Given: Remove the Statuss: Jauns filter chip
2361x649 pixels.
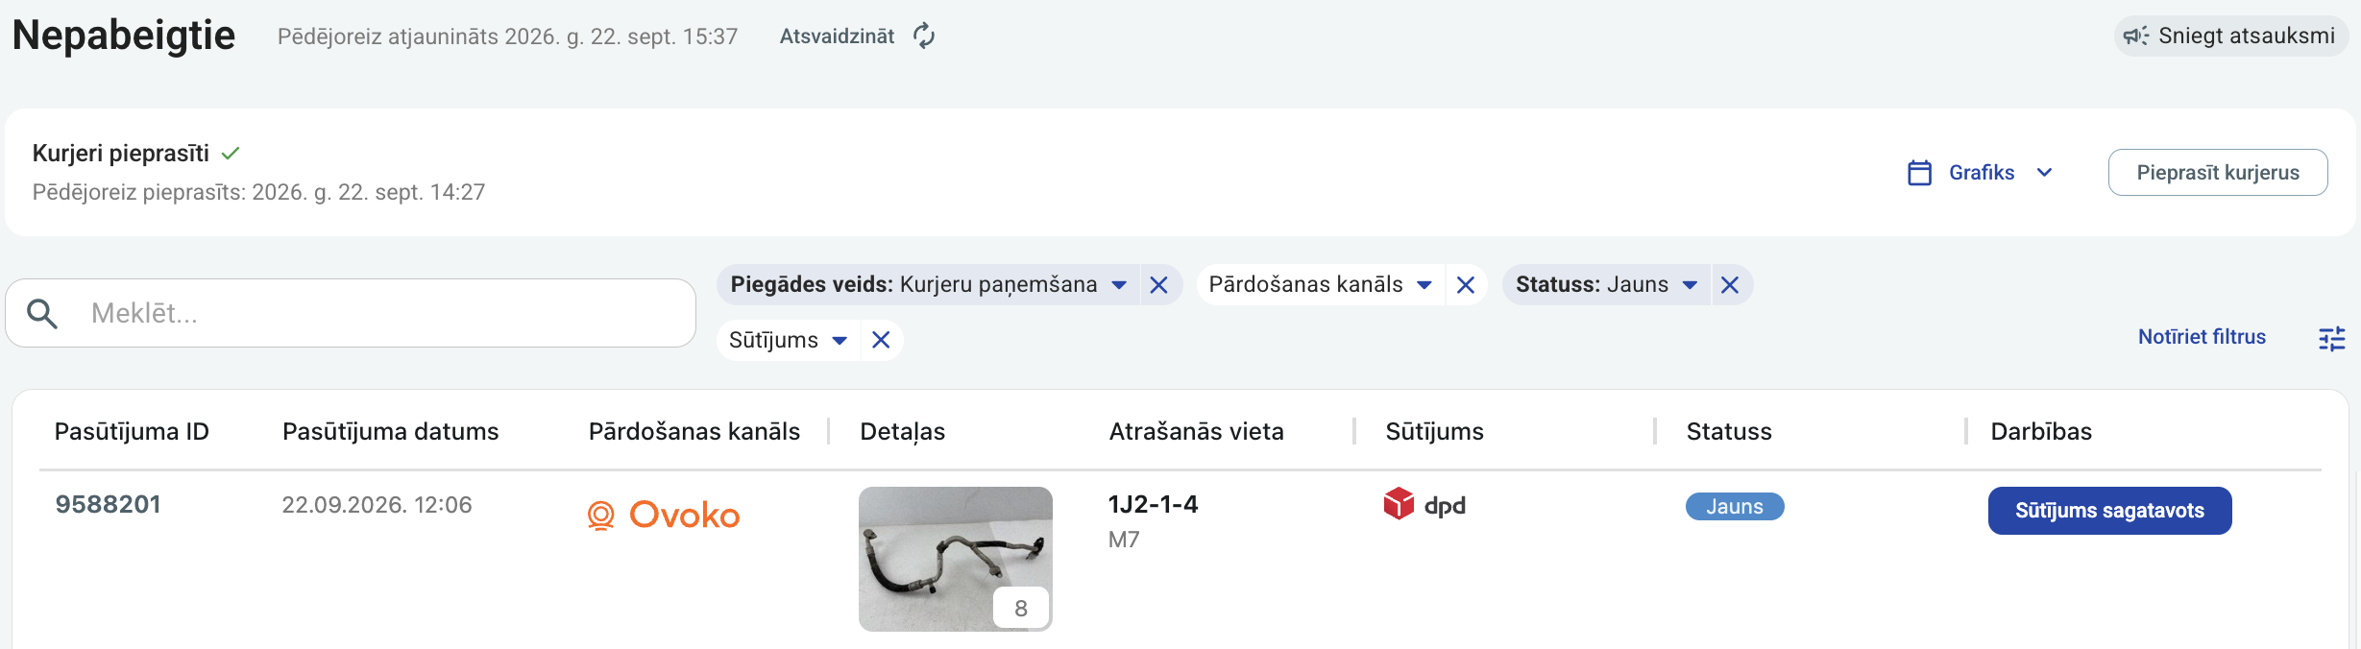Looking at the screenshot, I should (1730, 285).
